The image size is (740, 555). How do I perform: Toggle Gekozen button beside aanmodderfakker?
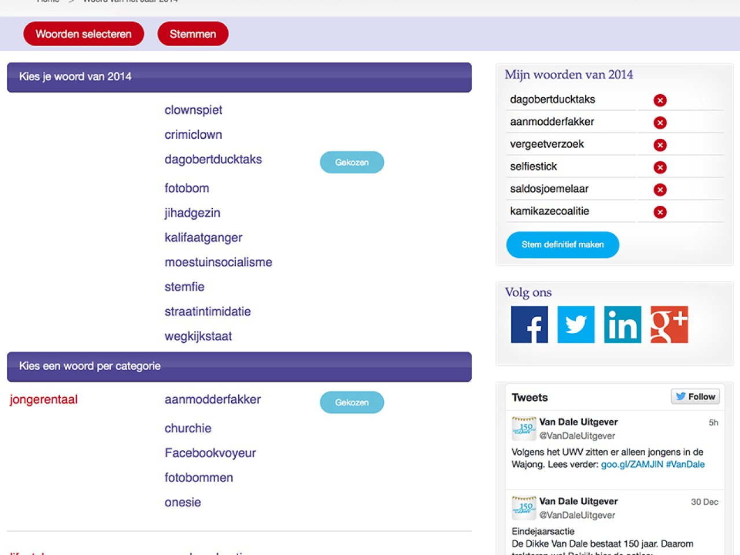coord(351,402)
